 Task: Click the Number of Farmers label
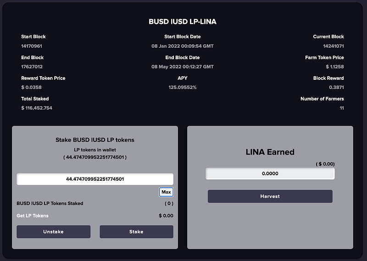[x=323, y=99]
